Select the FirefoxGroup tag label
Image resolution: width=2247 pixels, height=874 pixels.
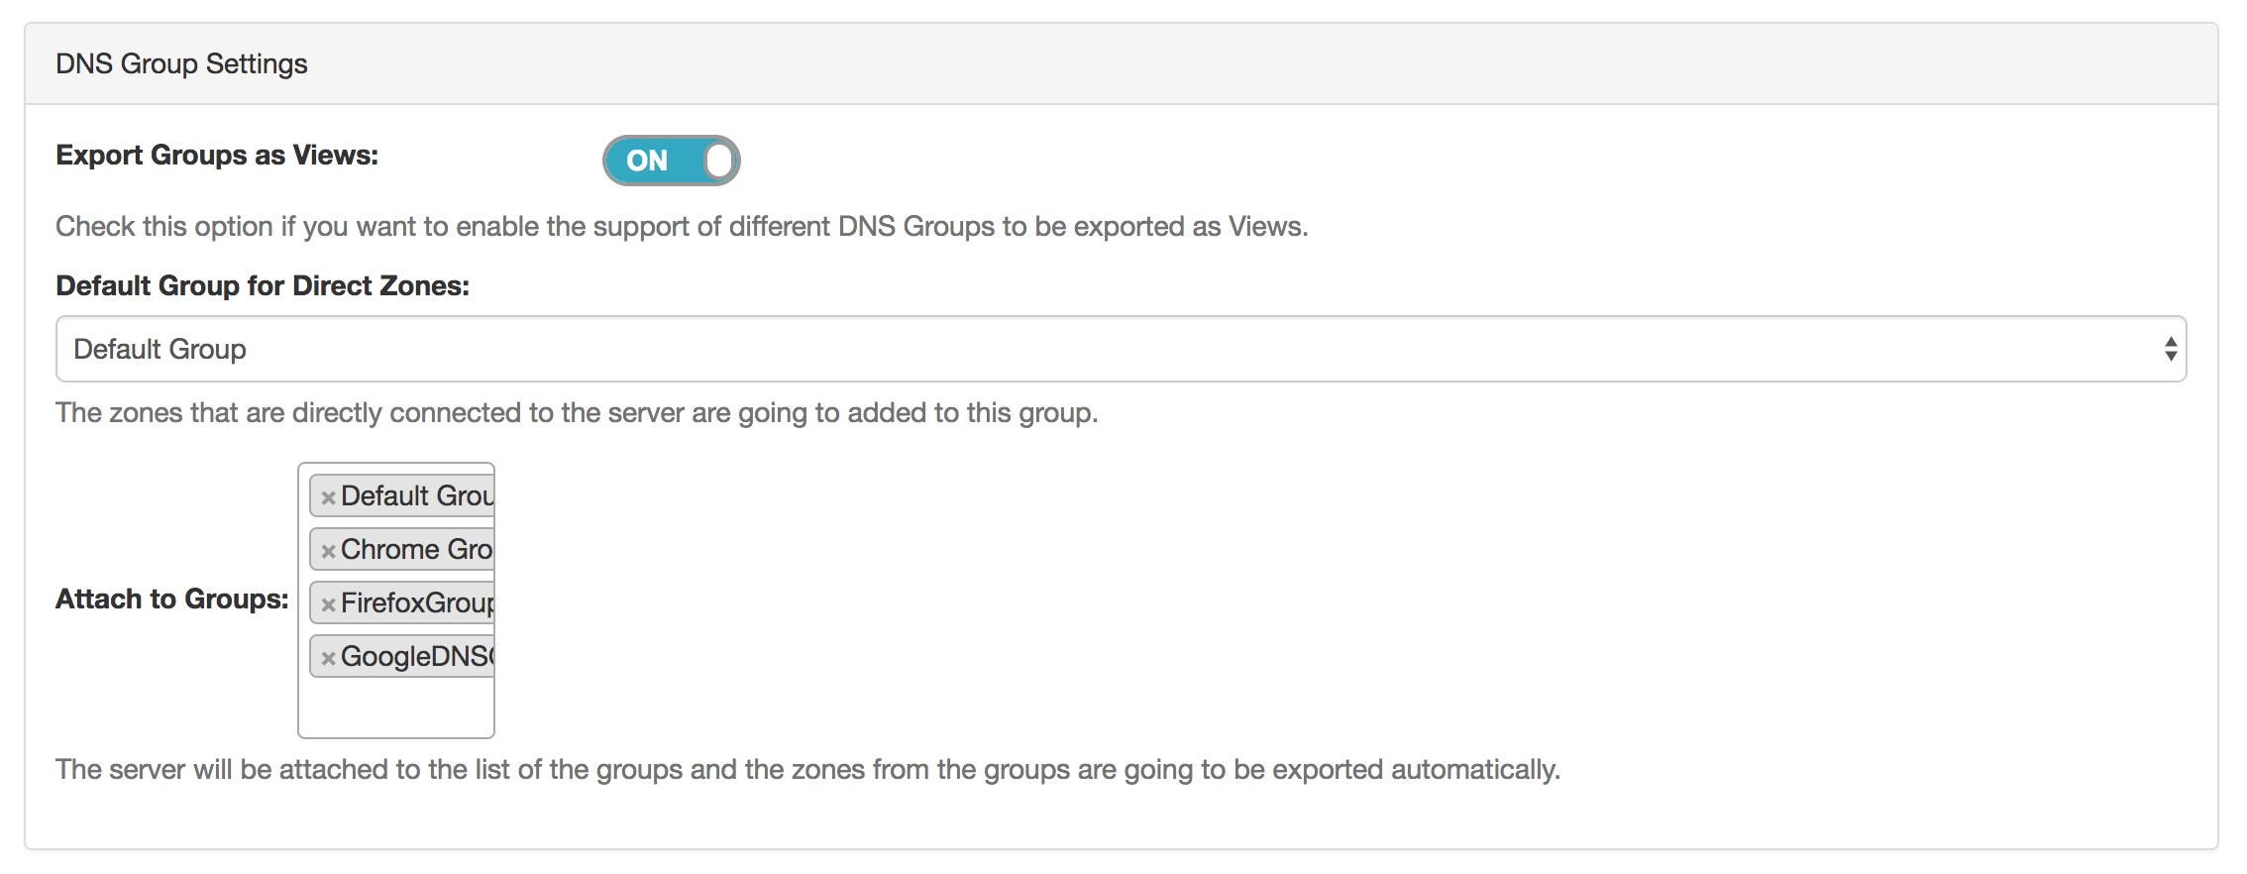pyautogui.click(x=417, y=602)
